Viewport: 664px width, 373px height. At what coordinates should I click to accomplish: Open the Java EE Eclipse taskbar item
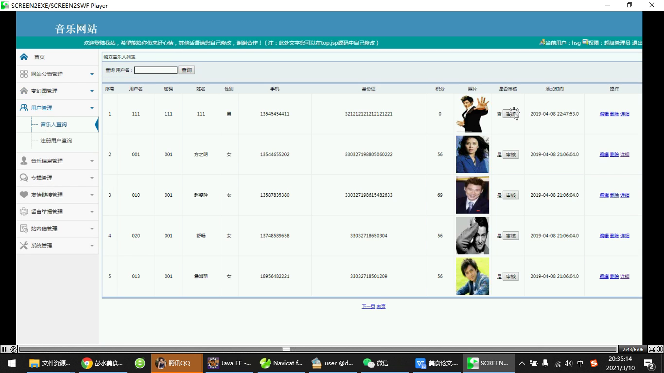[x=229, y=363]
